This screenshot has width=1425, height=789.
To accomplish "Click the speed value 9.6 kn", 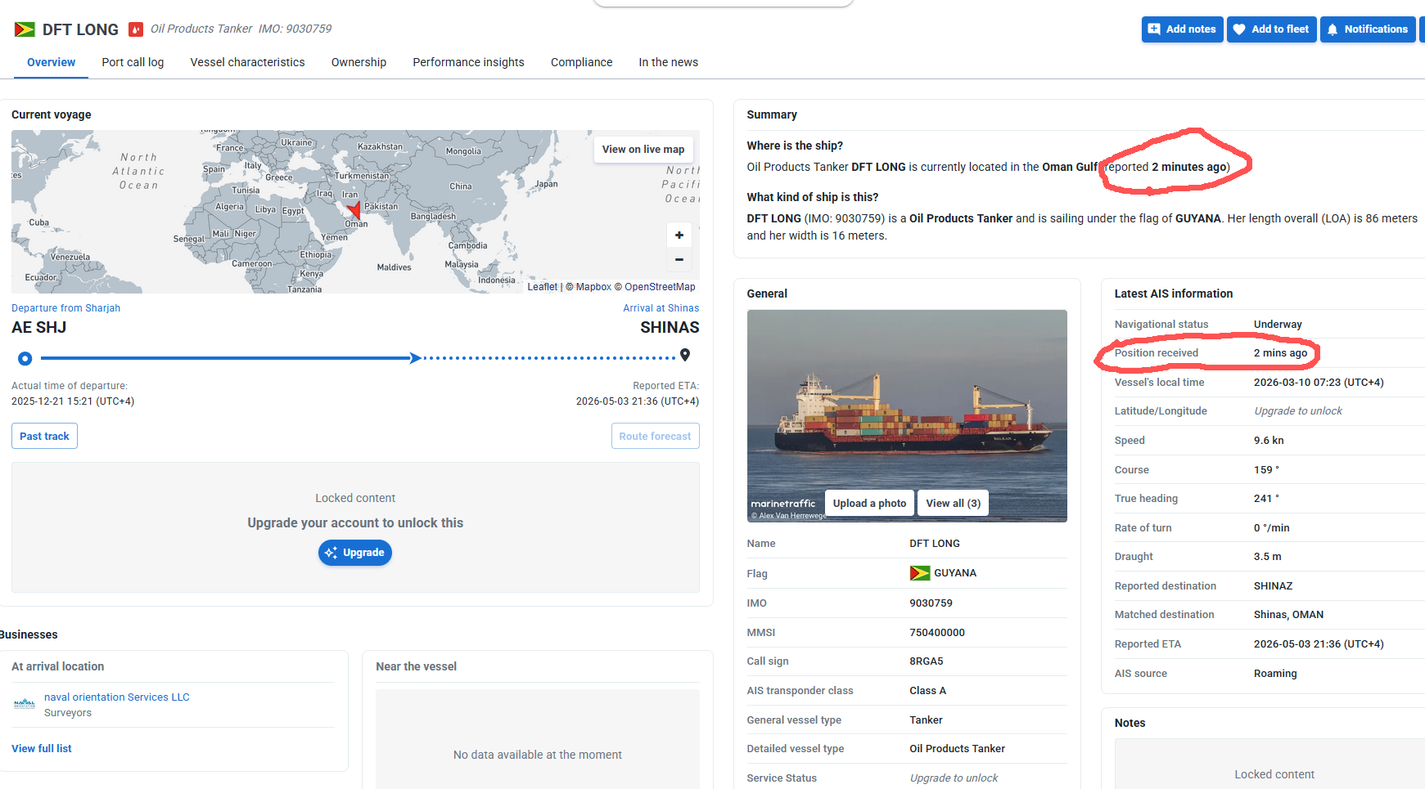I will [x=1269, y=441].
